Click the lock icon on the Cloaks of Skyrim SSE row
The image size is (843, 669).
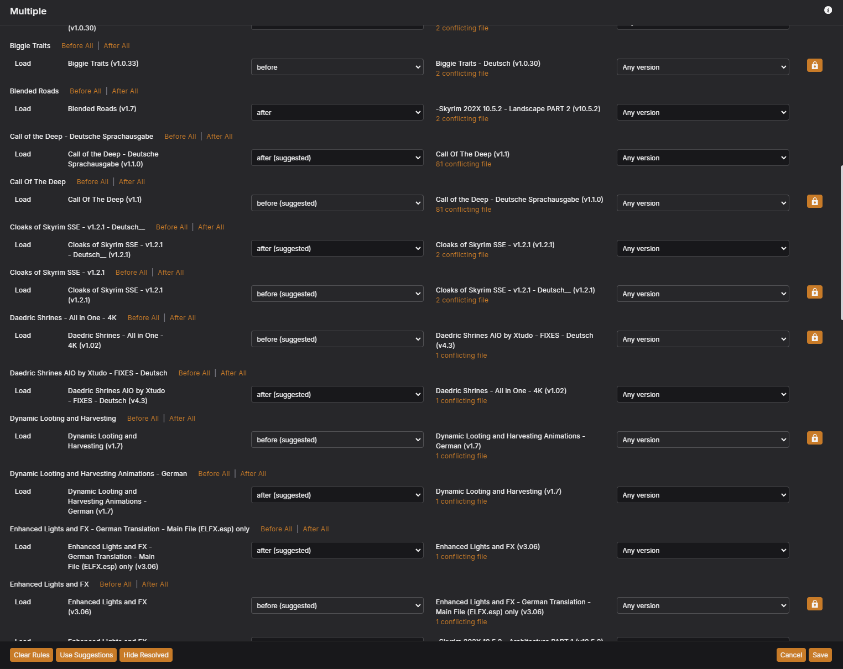(x=814, y=292)
